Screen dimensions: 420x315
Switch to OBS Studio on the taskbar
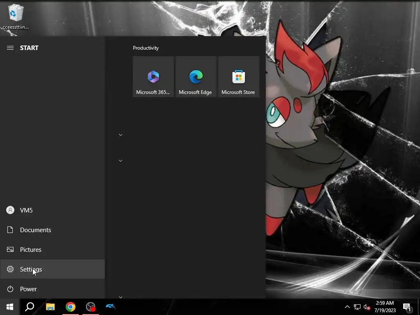(x=91, y=307)
